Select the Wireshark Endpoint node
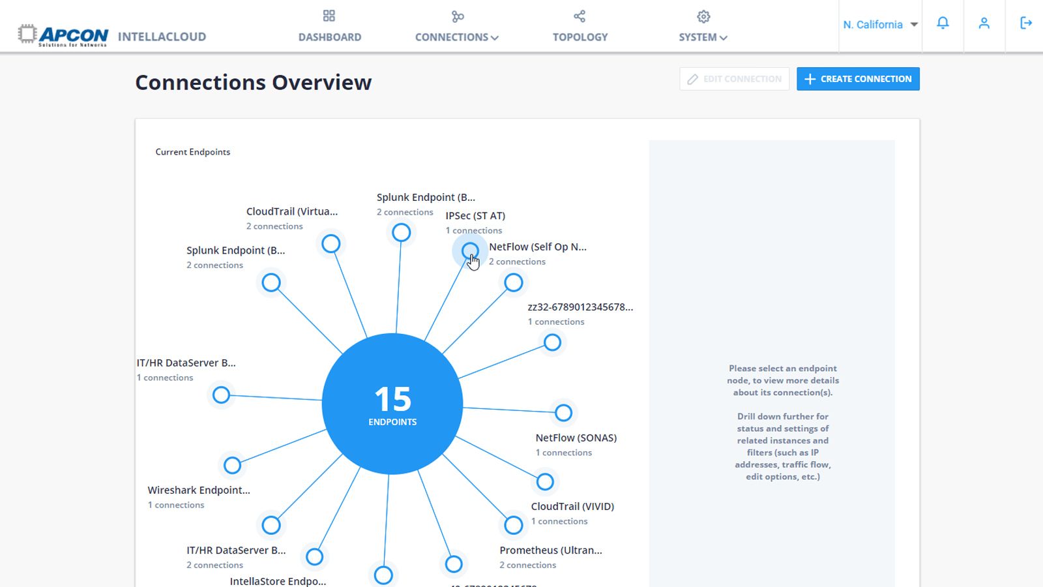This screenshot has height=587, width=1043. pyautogui.click(x=233, y=465)
